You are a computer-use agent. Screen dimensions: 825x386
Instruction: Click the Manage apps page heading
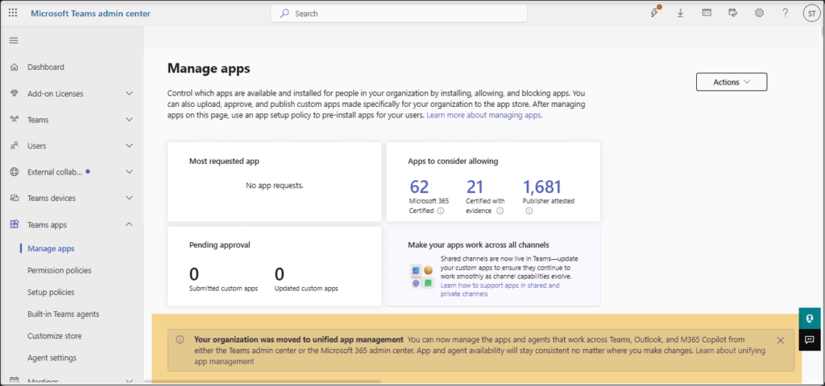209,68
